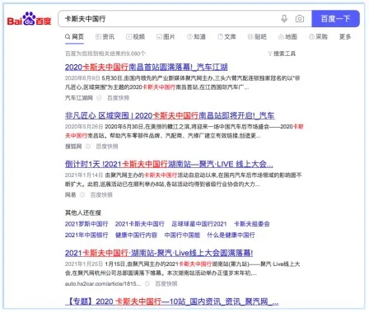369x313 pixels.
Task: Open the 文库 tab
Action: 227,37
